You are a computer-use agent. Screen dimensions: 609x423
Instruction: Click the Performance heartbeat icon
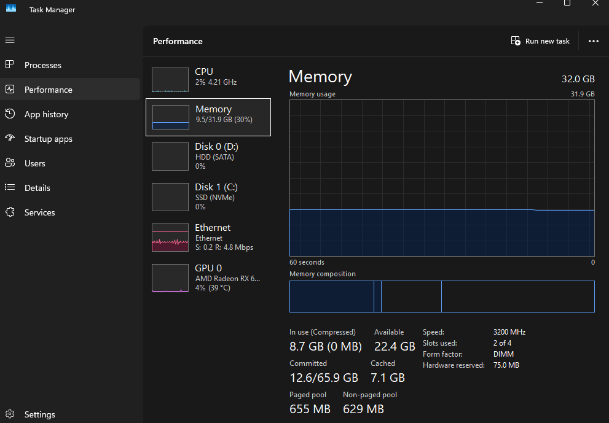point(10,90)
